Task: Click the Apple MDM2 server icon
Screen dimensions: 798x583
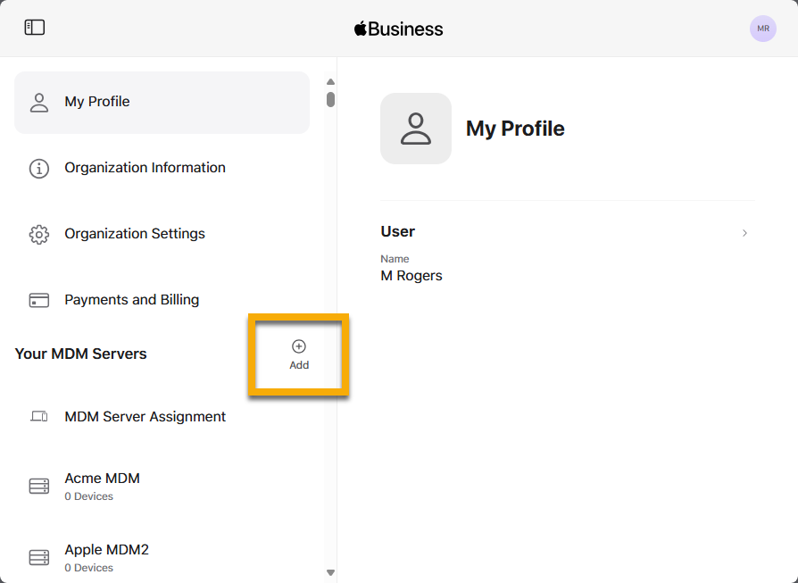Action: (38, 557)
